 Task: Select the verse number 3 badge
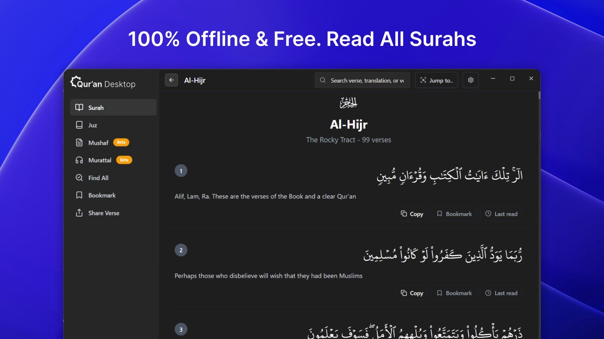[181, 329]
